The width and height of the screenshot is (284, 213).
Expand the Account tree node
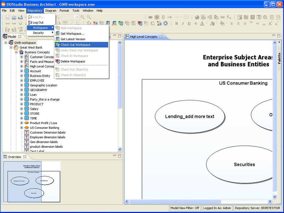tap(22, 71)
